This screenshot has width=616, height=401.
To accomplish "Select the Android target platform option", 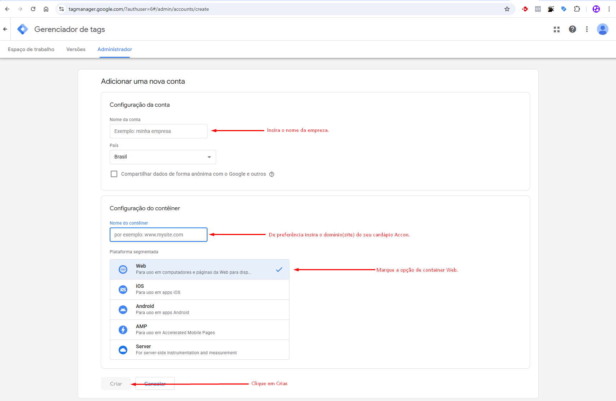I will pyautogui.click(x=200, y=309).
